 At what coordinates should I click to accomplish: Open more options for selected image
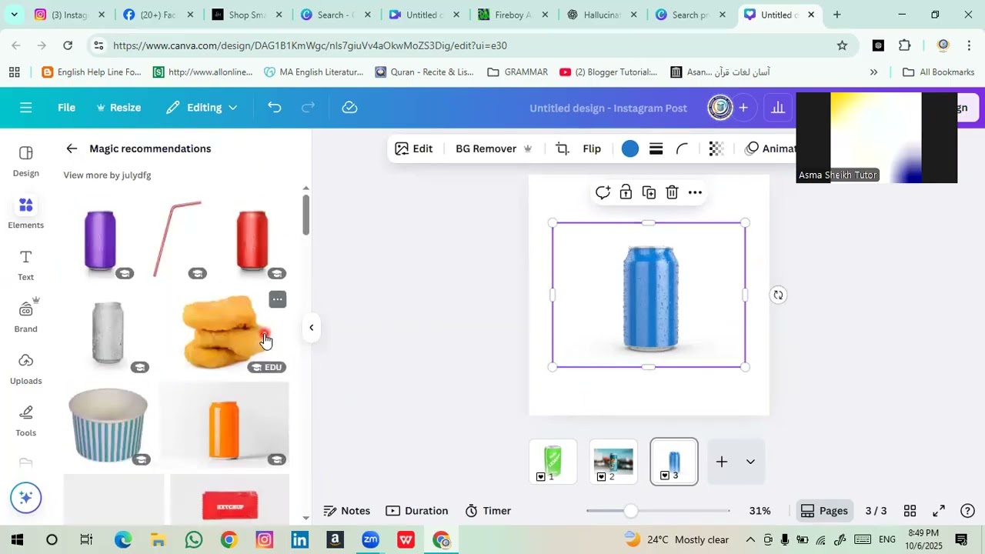click(x=695, y=192)
